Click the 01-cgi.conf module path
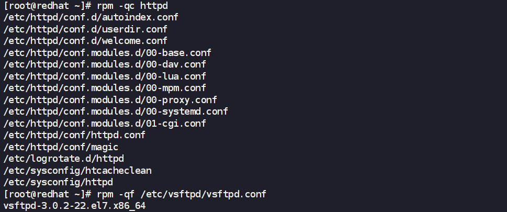This screenshot has width=507, height=212. click(x=105, y=124)
